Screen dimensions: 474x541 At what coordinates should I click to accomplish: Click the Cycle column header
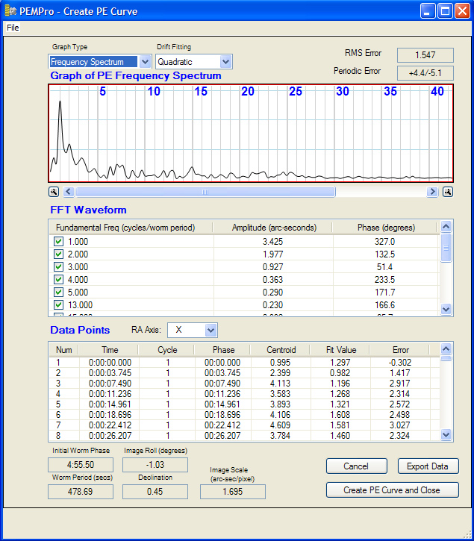tap(167, 350)
